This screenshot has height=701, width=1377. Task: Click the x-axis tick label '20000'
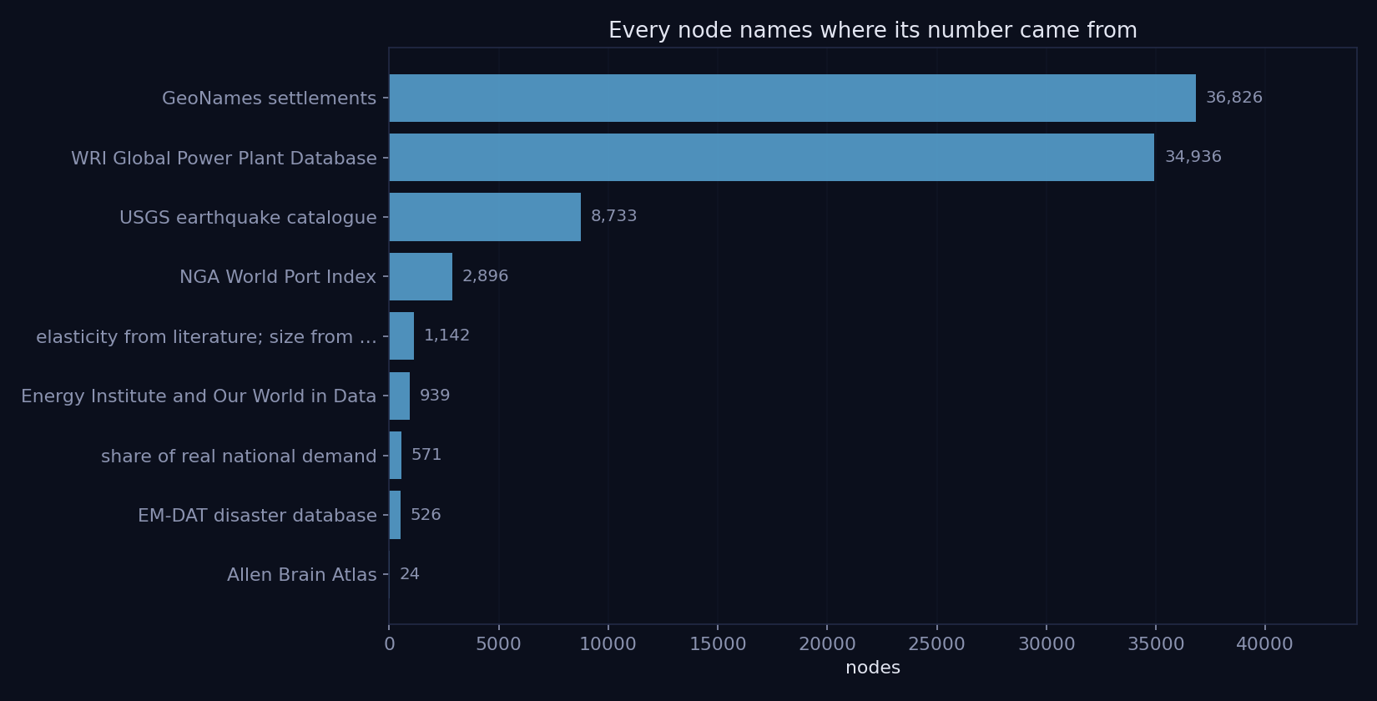pos(827,644)
